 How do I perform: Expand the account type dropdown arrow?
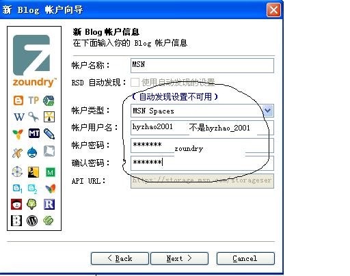click(268, 111)
